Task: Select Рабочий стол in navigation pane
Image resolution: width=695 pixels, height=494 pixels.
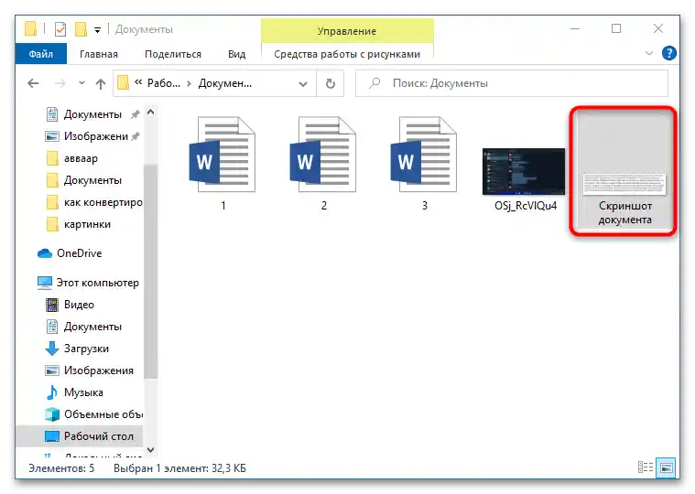Action: point(80,436)
